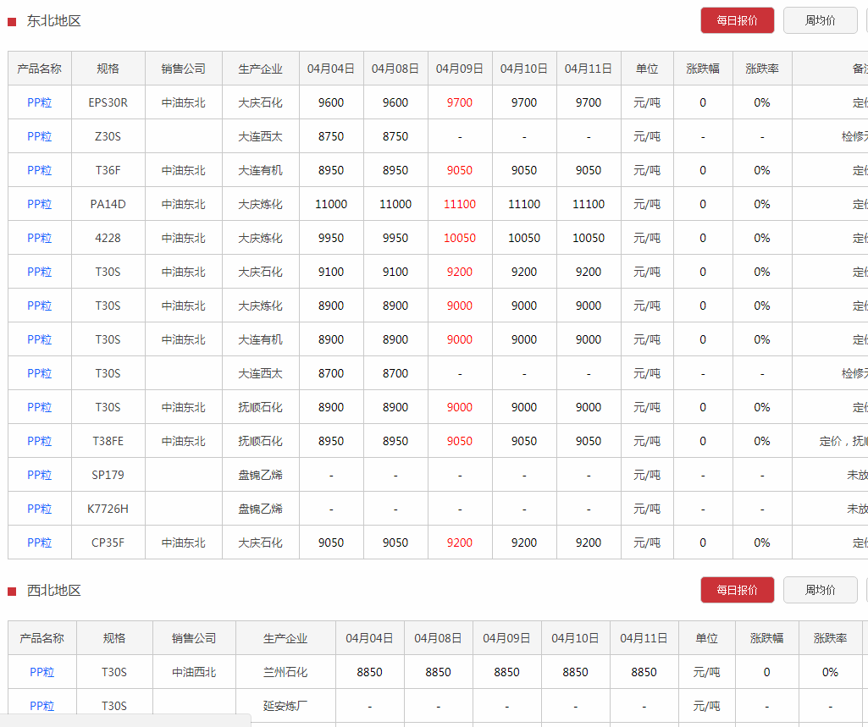Click 规格 header in 西北地区 table
This screenshot has width=868, height=727.
coord(114,638)
